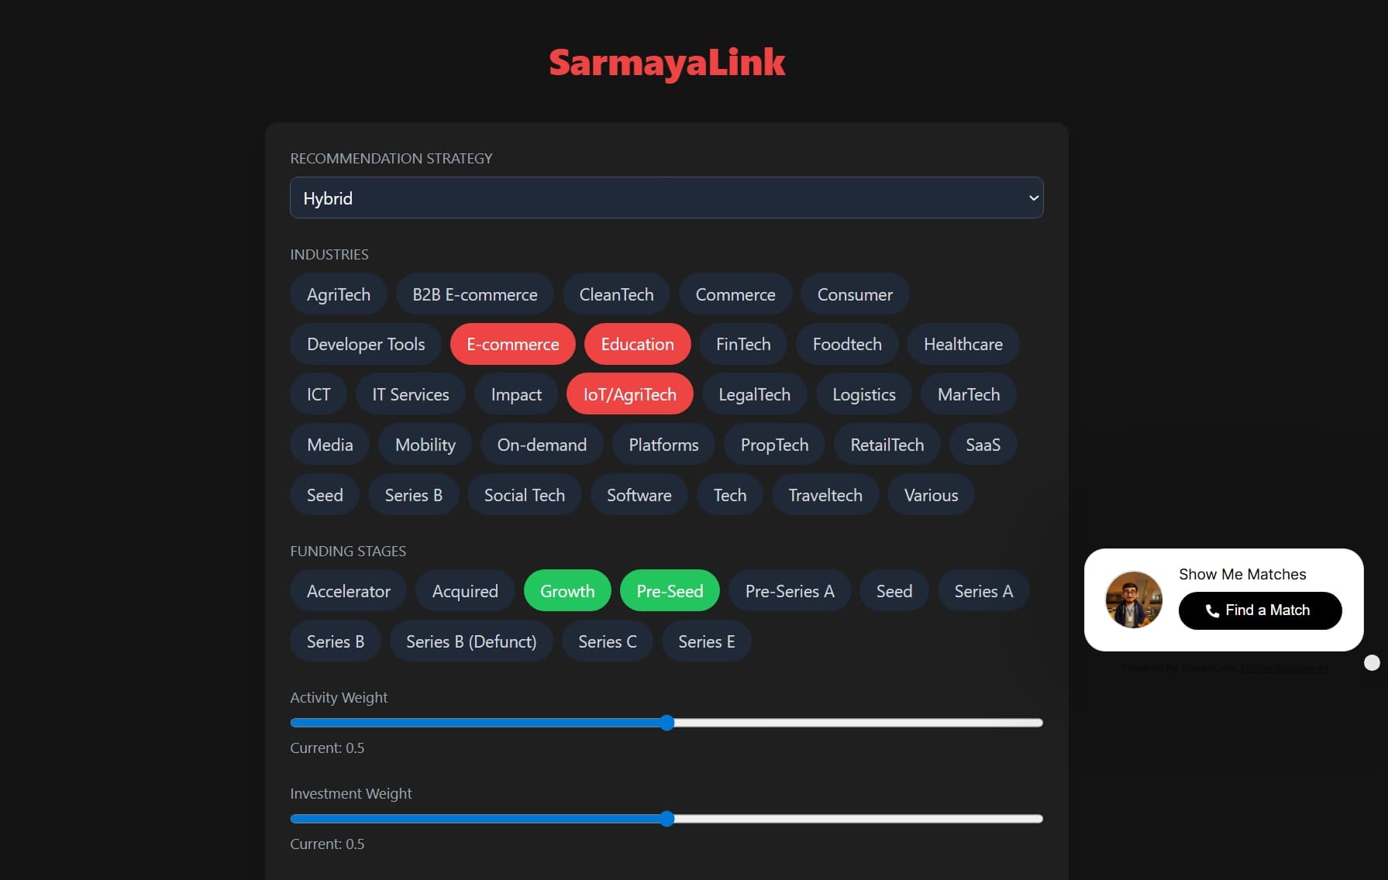Image resolution: width=1388 pixels, height=880 pixels.
Task: Choose the Series E funding stage
Action: (x=707, y=641)
